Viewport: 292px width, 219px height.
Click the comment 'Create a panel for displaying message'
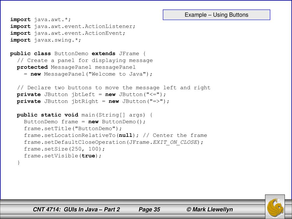tap(85, 60)
